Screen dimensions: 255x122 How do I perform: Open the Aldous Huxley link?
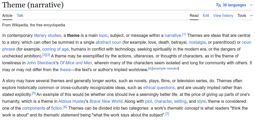(72, 101)
